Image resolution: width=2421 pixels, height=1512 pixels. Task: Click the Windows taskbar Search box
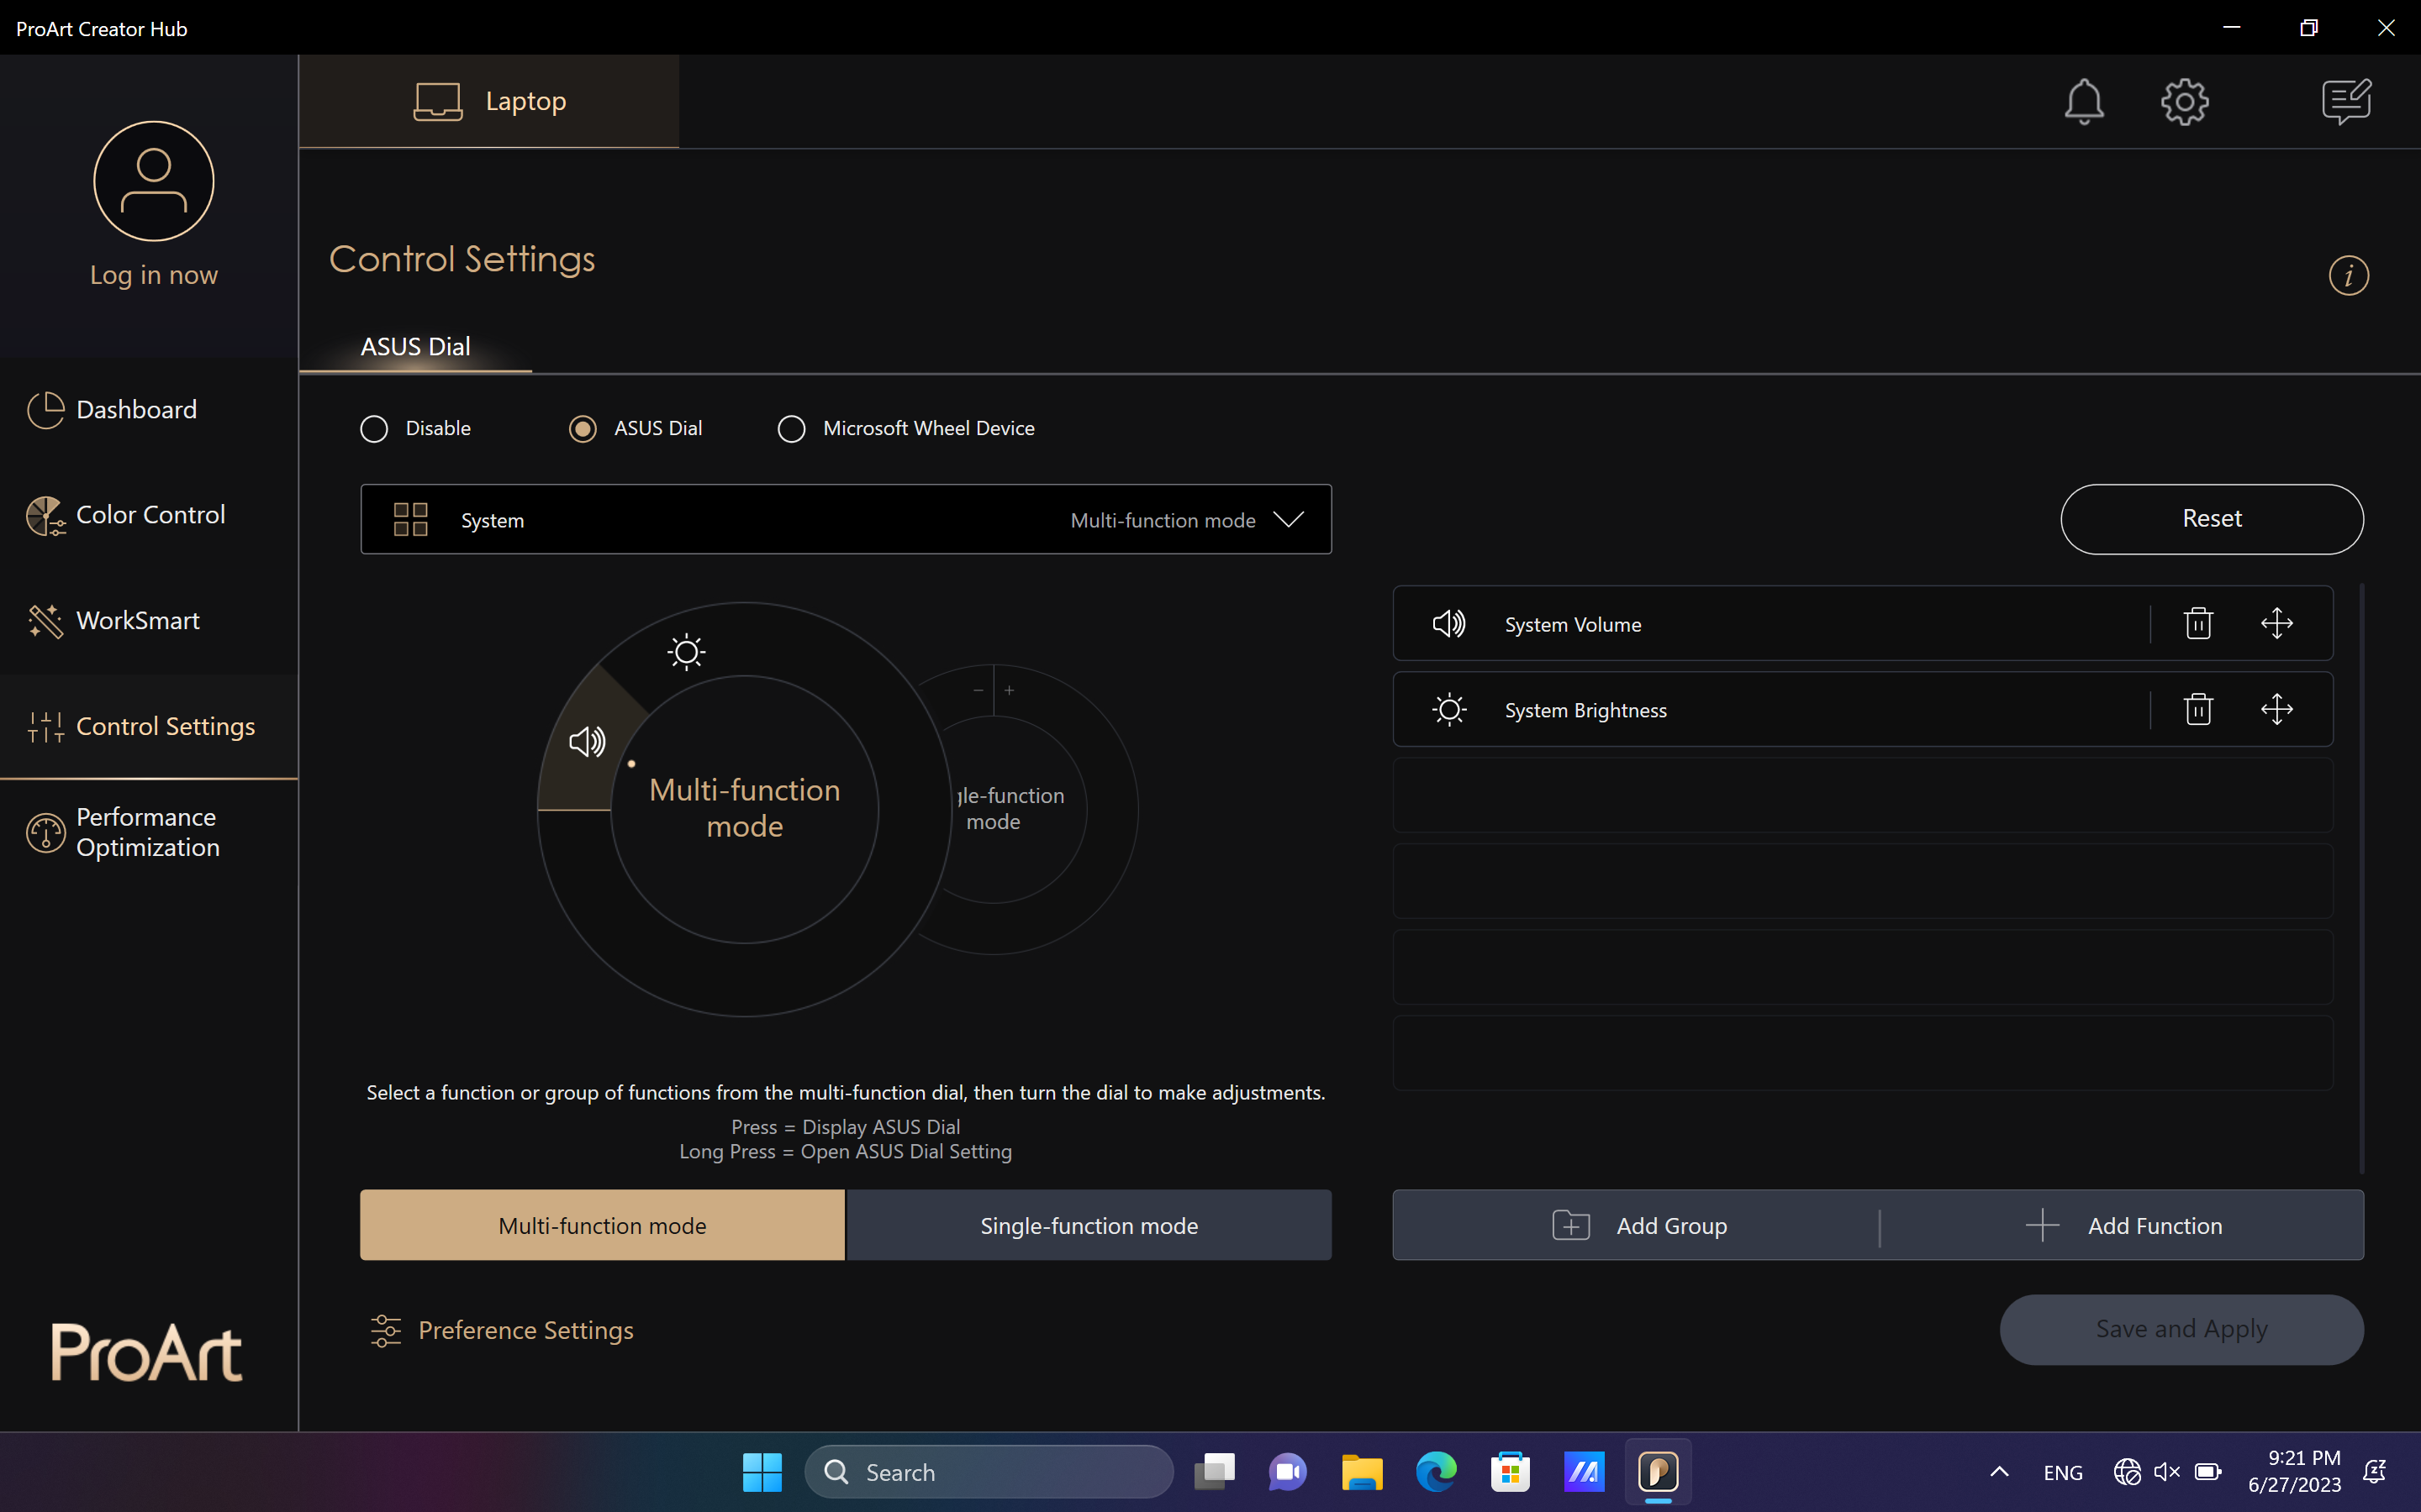[989, 1472]
